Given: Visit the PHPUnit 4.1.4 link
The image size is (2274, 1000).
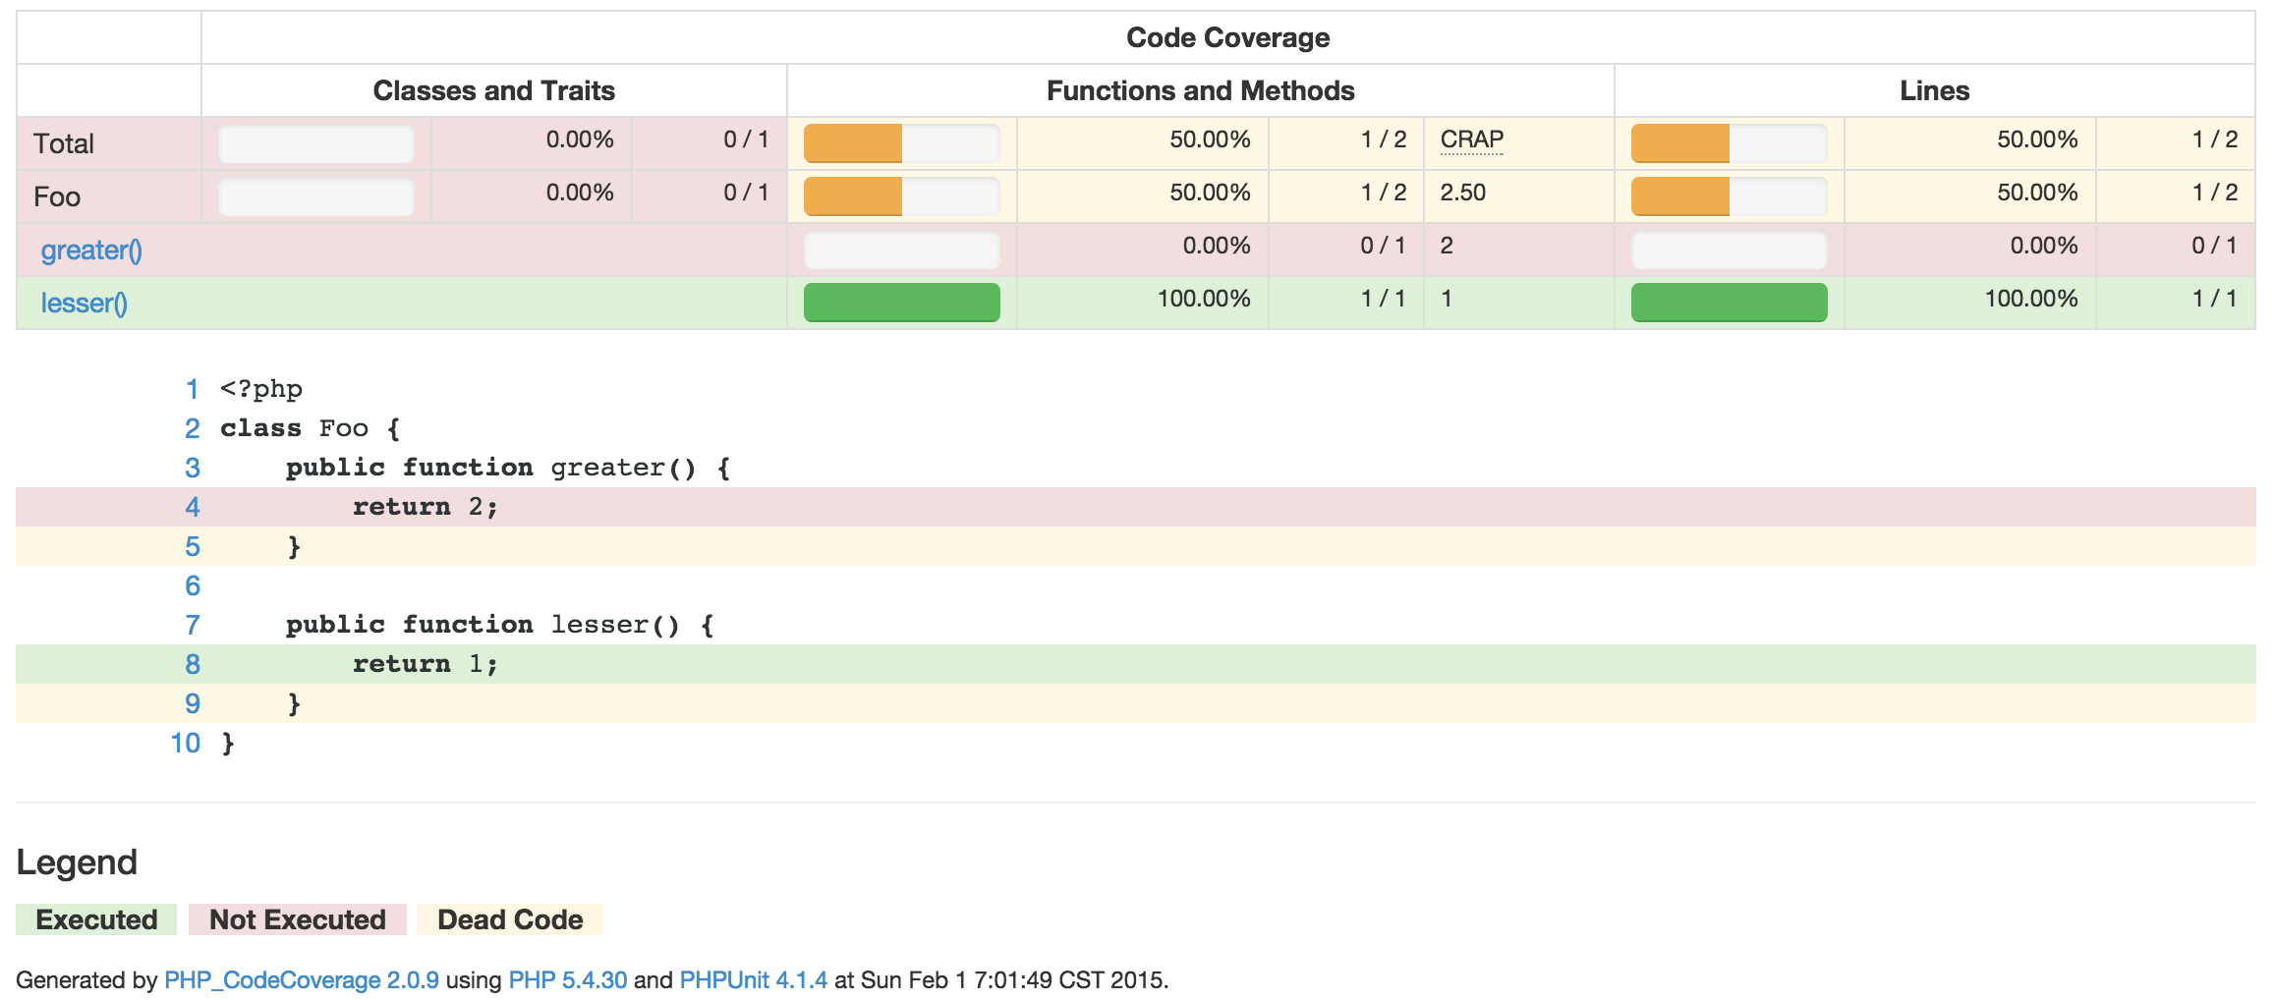Looking at the screenshot, I should 754,980.
